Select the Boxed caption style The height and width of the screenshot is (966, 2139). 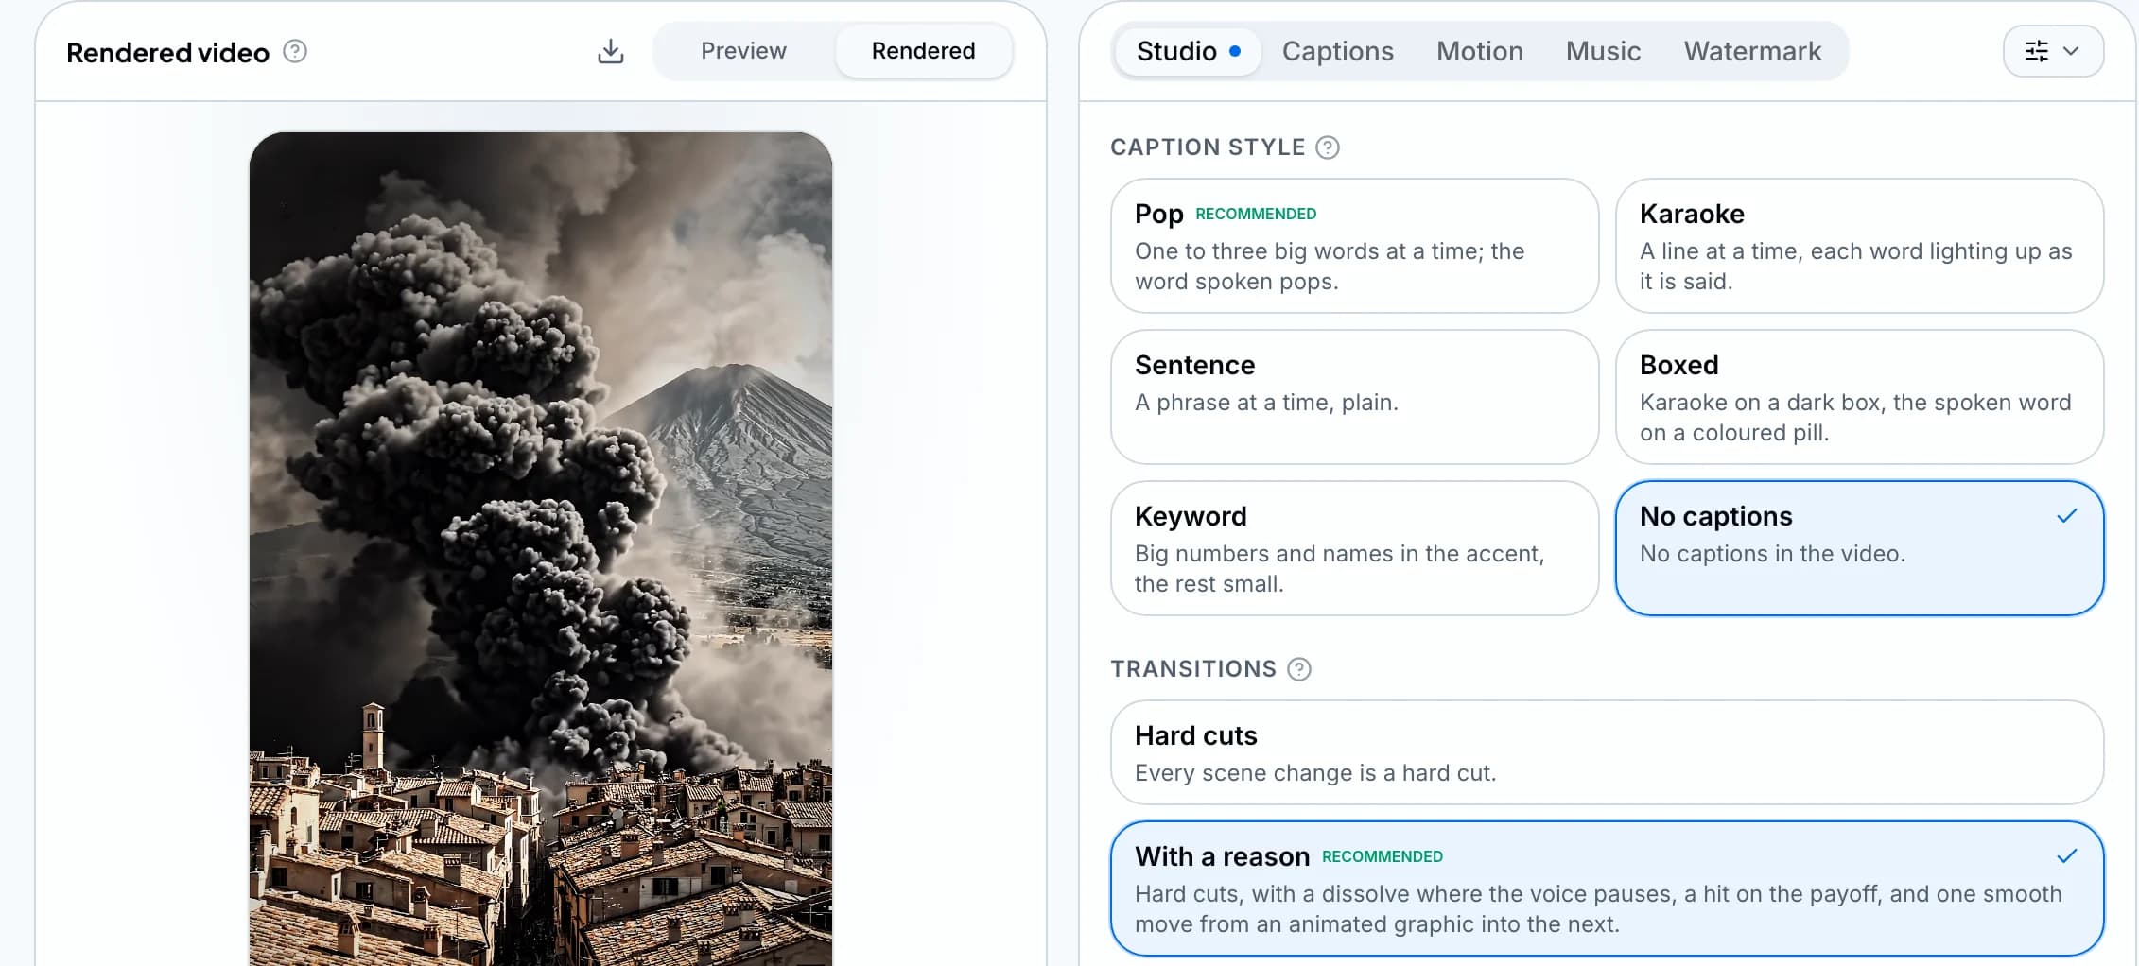pyautogui.click(x=1859, y=397)
